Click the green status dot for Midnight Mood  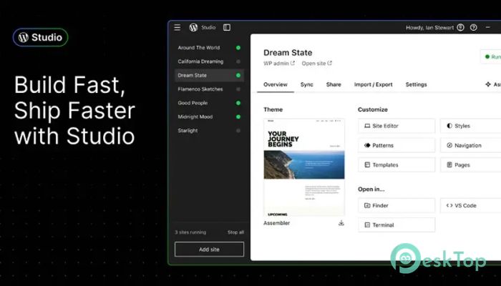tap(238, 117)
